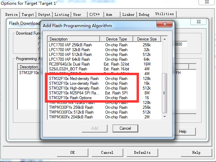
Task: Click the disabled Add button
Action: (x=94, y=128)
